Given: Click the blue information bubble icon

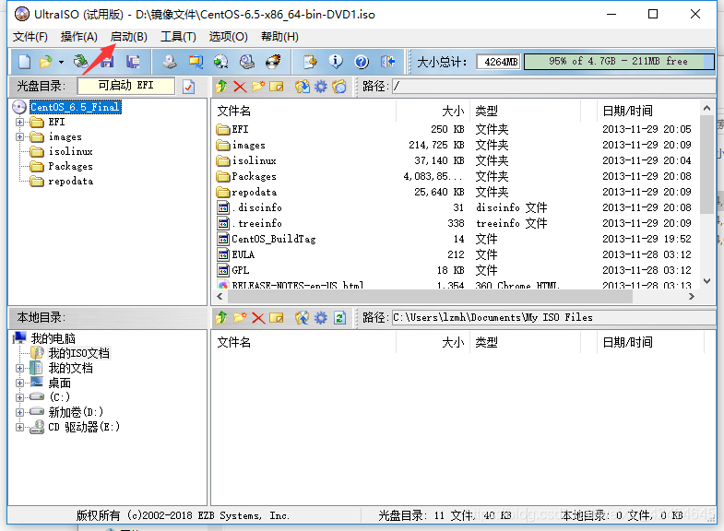Looking at the screenshot, I should click(x=336, y=62).
